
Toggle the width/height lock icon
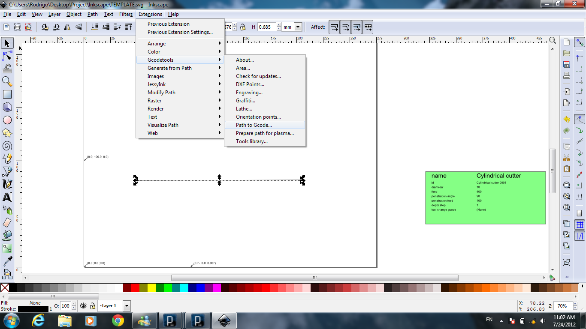tap(243, 27)
